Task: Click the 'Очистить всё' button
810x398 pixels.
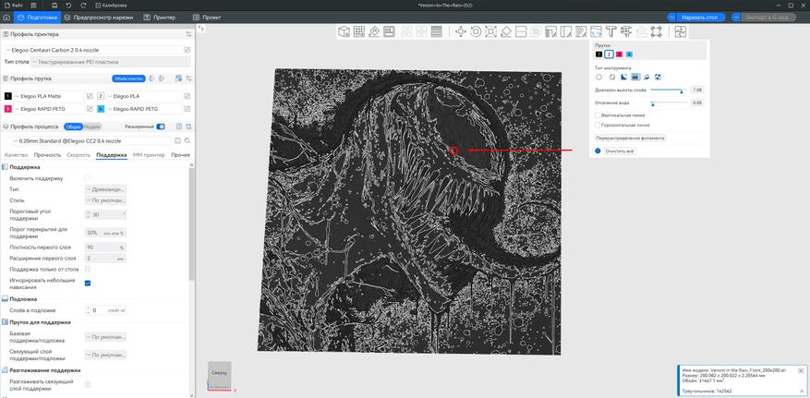Action: coord(620,151)
